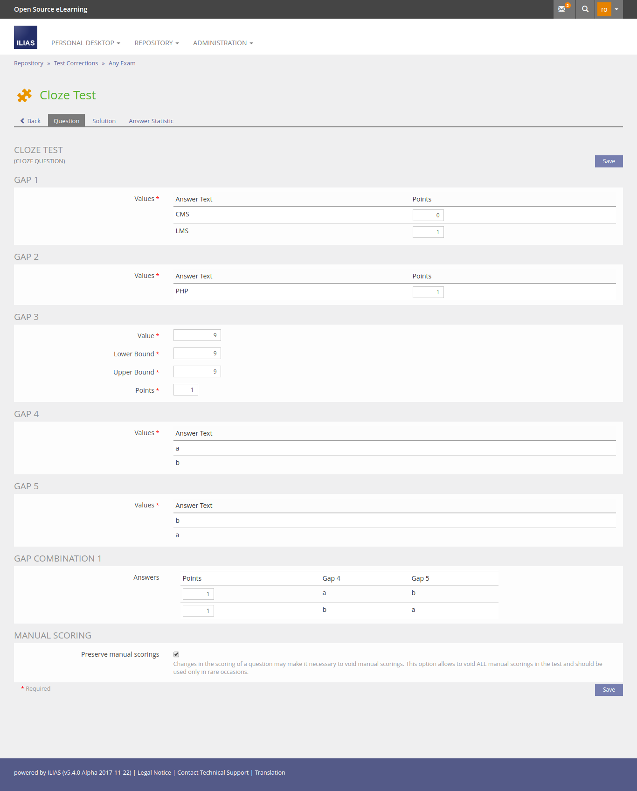Screen dimensions: 637x791
Task: Click the points field for CMS answer
Action: (x=428, y=215)
